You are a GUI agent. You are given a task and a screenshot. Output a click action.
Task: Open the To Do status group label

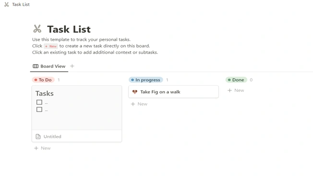click(43, 80)
